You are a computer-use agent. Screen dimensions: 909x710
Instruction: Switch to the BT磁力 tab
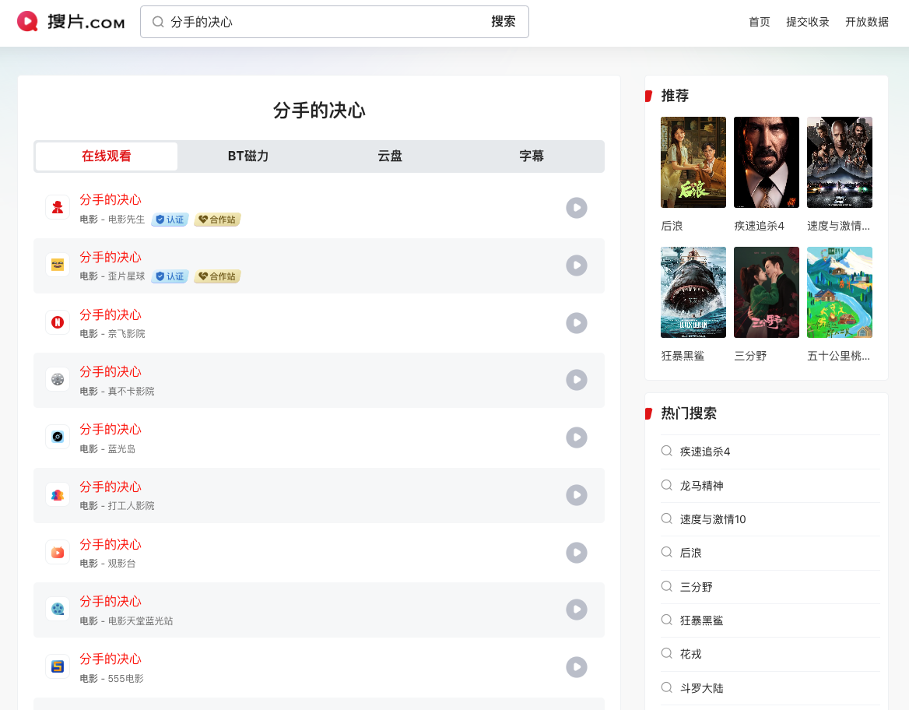click(x=248, y=156)
